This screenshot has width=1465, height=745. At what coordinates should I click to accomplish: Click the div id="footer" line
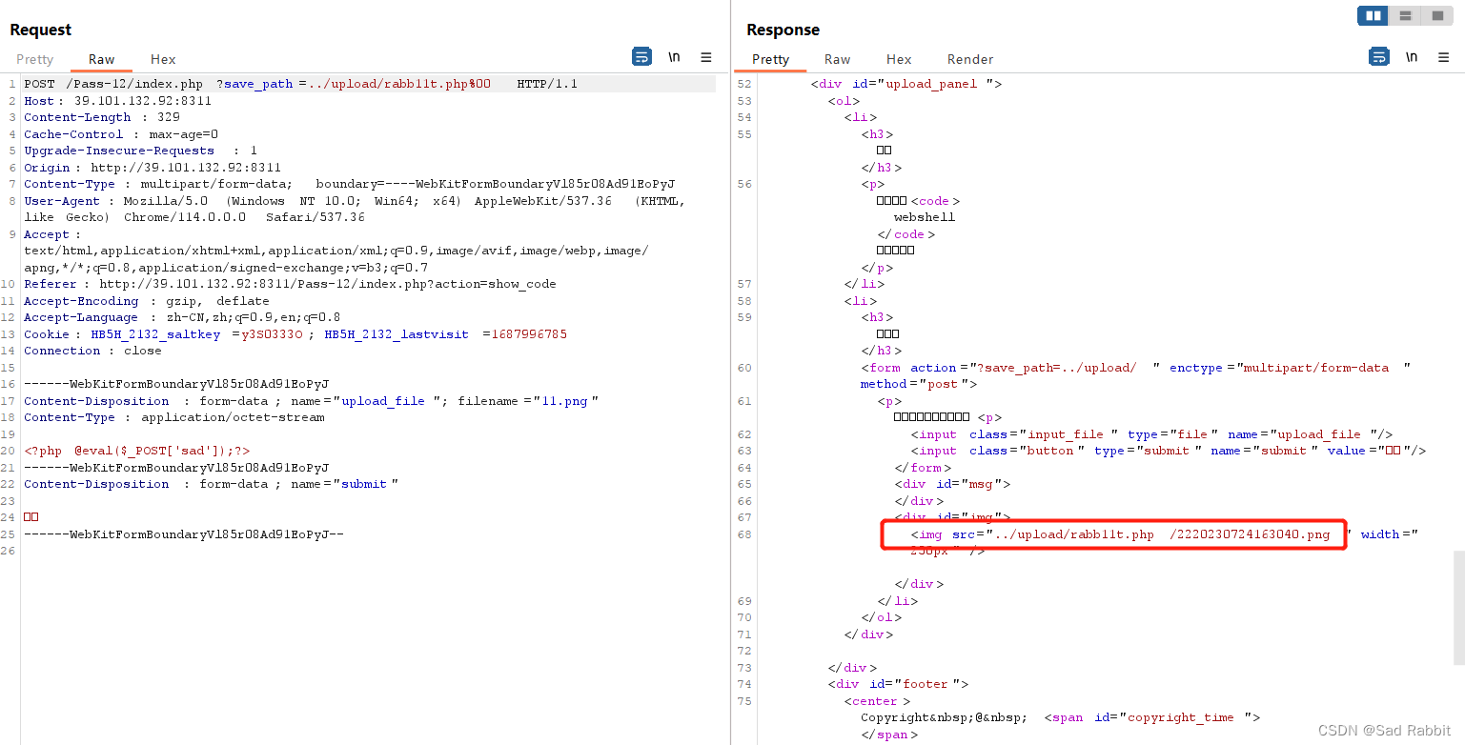pos(898,684)
